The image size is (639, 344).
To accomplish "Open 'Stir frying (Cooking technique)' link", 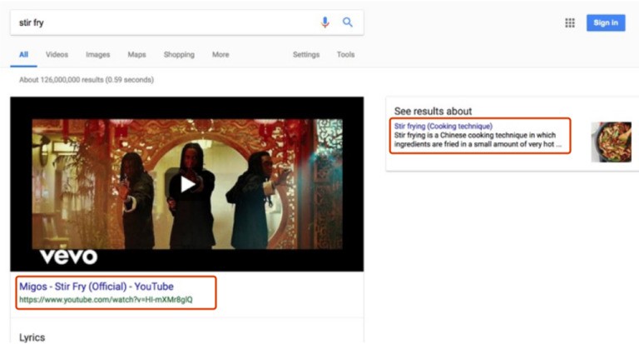I will [x=443, y=127].
